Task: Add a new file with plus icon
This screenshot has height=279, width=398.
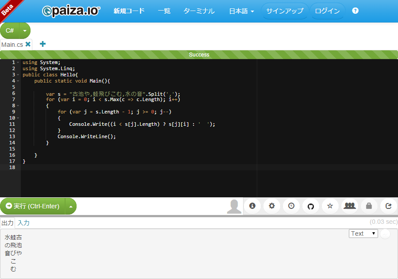Action: (x=43, y=44)
